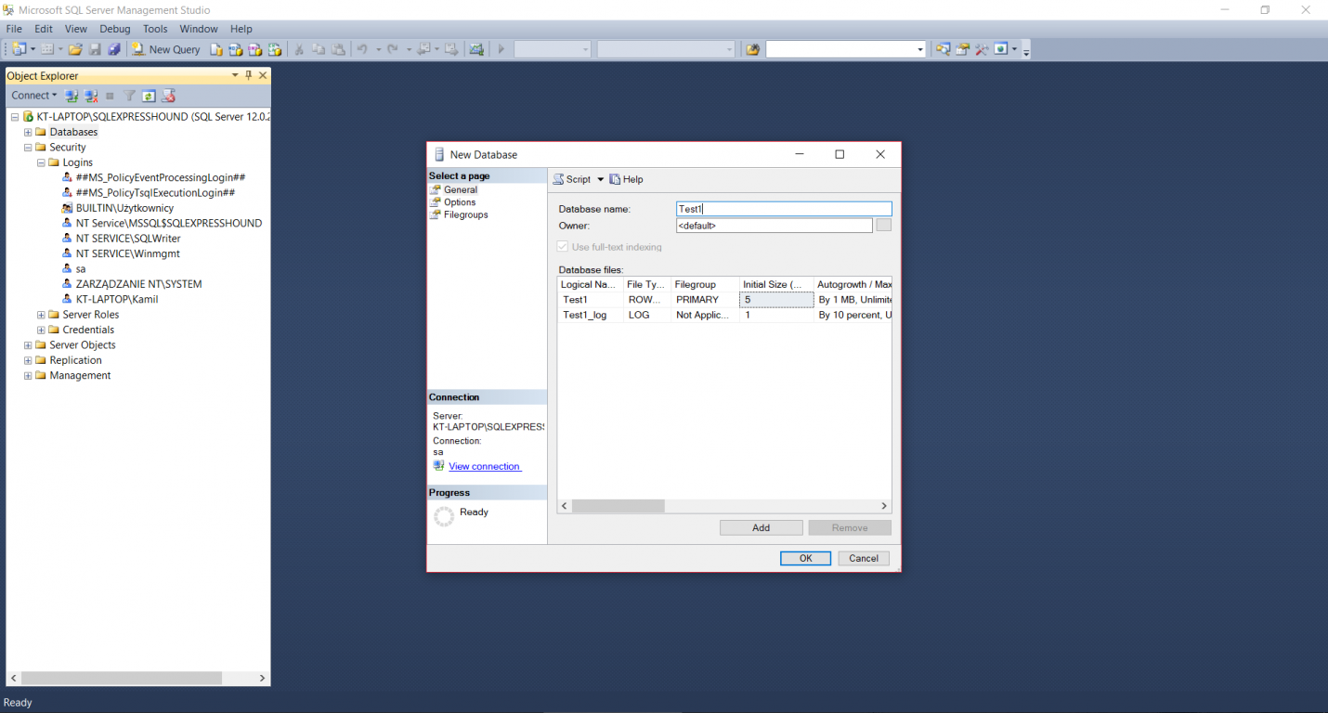Open the toolbar options overflow arrow
The image size is (1328, 713).
pyautogui.click(x=1026, y=52)
